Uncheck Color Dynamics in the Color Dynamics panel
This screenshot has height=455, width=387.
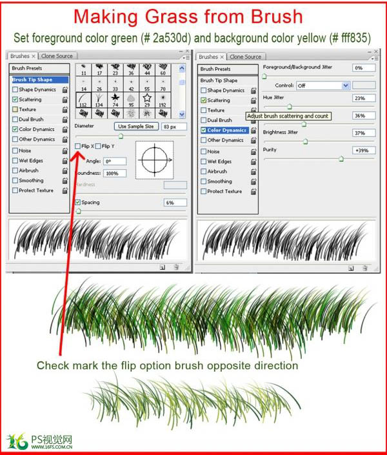tap(204, 130)
